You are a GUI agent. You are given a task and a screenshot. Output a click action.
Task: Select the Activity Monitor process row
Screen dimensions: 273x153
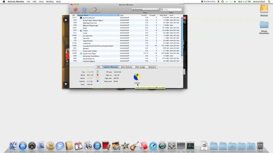[125, 18]
